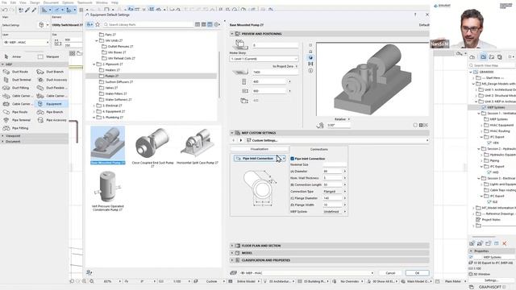This screenshot has width=516, height=290.
Task: Click the mirror preview icon
Action: [310, 64]
